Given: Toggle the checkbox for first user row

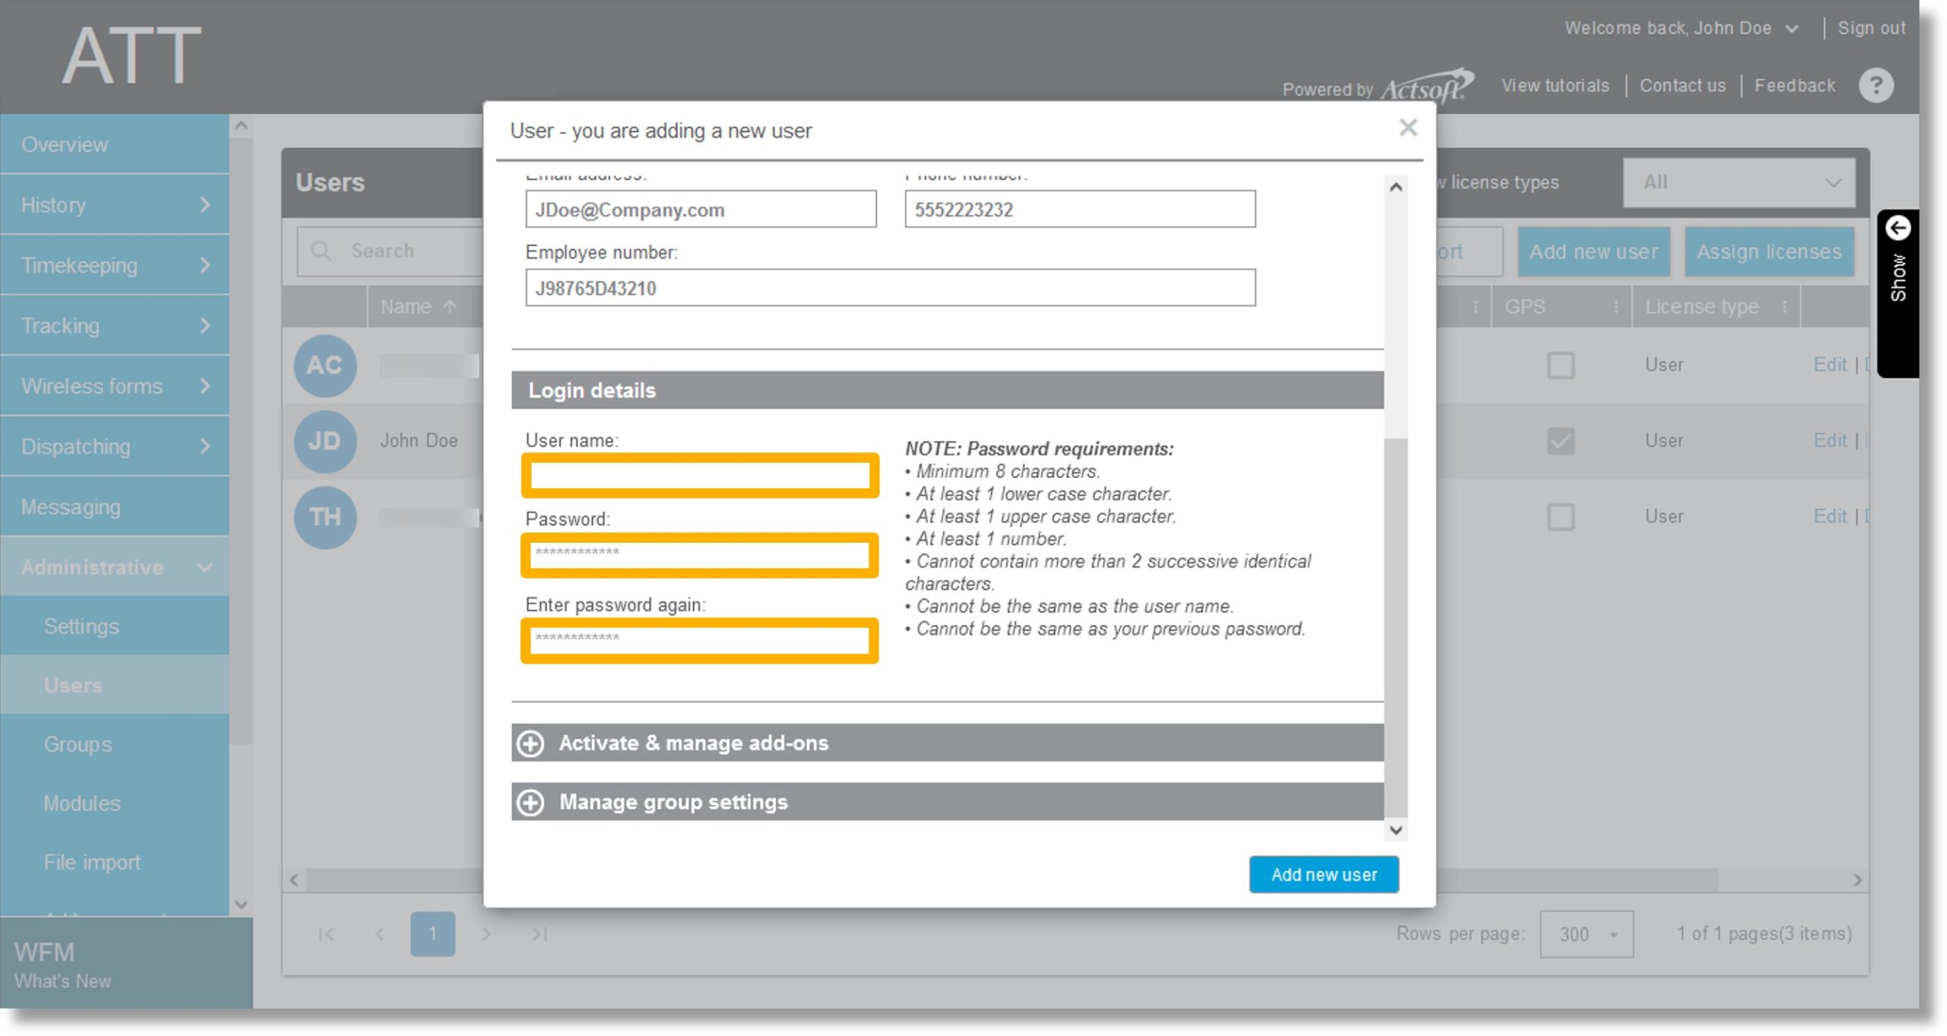Looking at the screenshot, I should [x=1561, y=366].
